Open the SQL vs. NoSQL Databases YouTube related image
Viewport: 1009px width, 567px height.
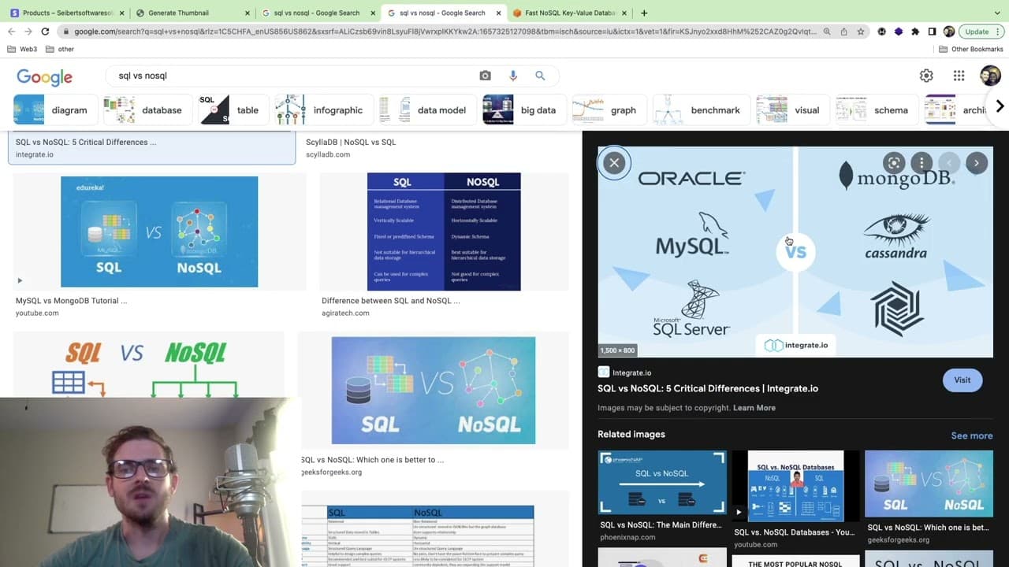(x=795, y=486)
